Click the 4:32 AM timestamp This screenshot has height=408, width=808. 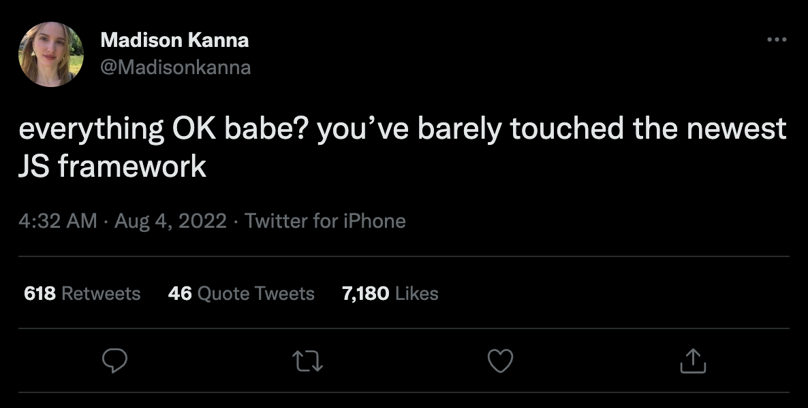(57, 221)
